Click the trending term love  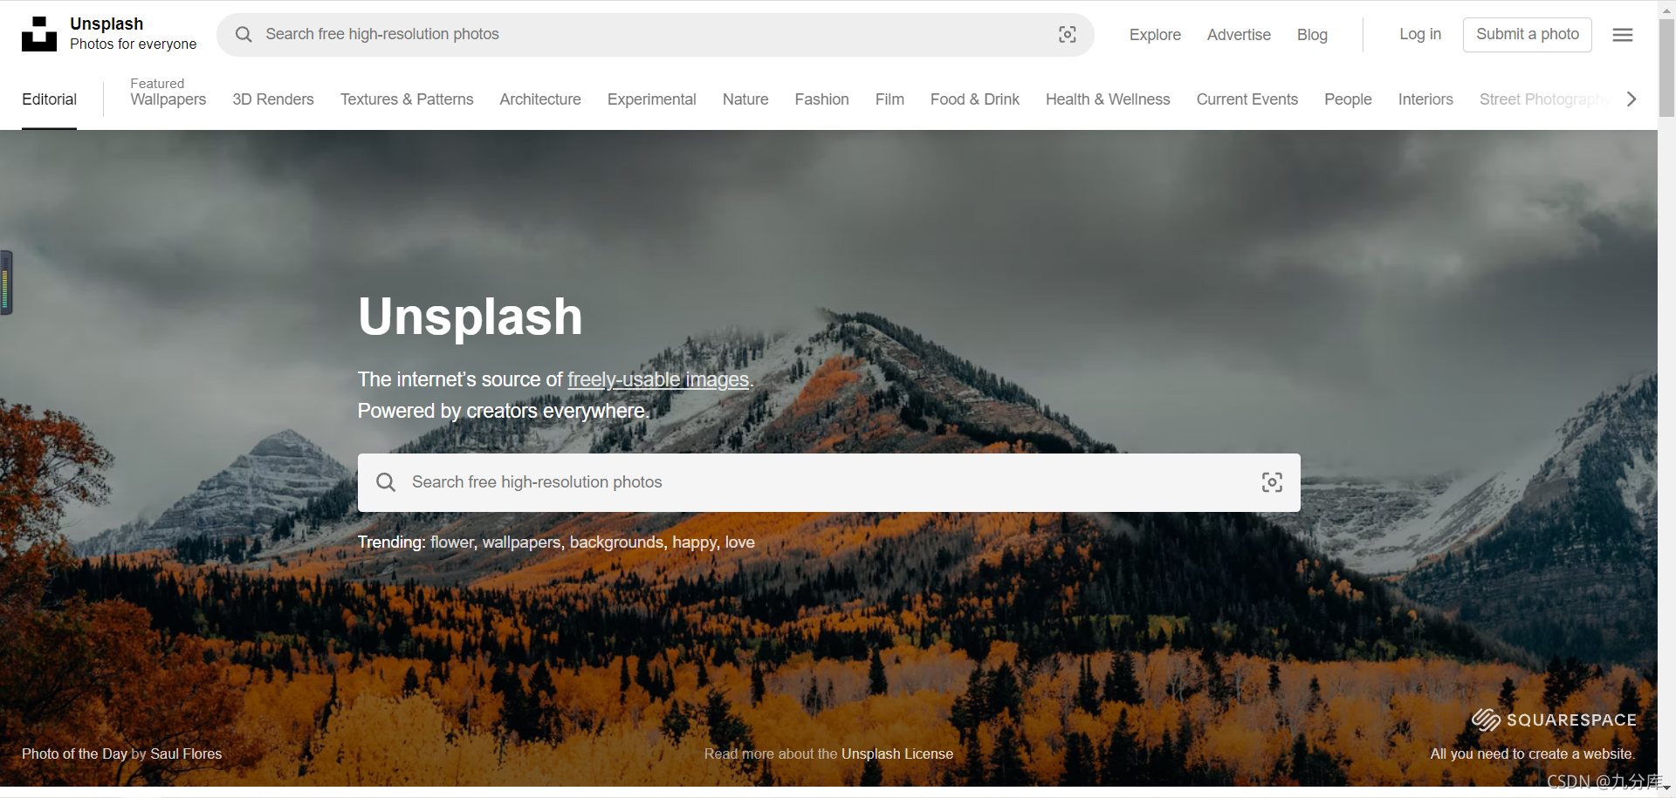[x=740, y=542]
